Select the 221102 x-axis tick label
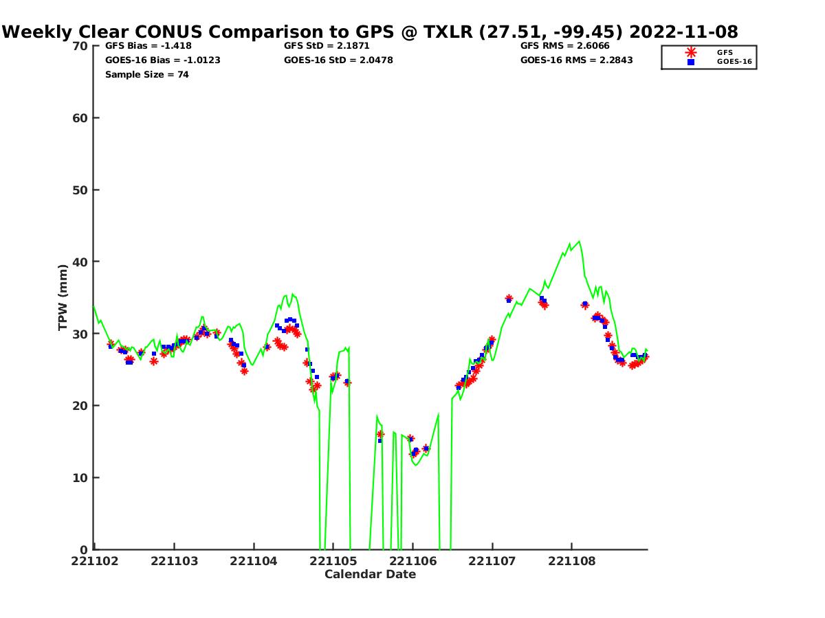 tap(95, 561)
